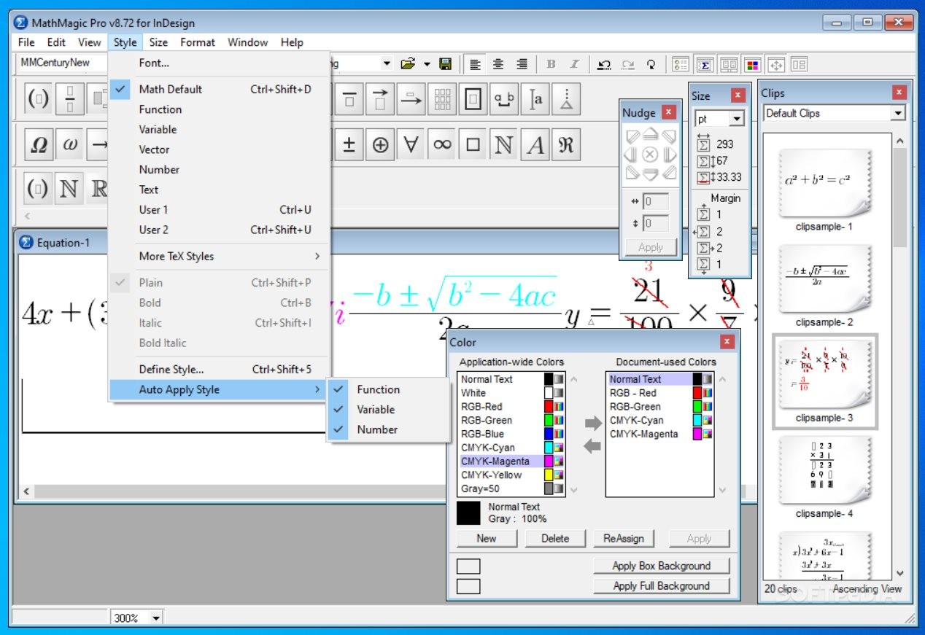The width and height of the screenshot is (925, 635).
Task: Toggle Number in Auto Apply Style
Action: [387, 429]
